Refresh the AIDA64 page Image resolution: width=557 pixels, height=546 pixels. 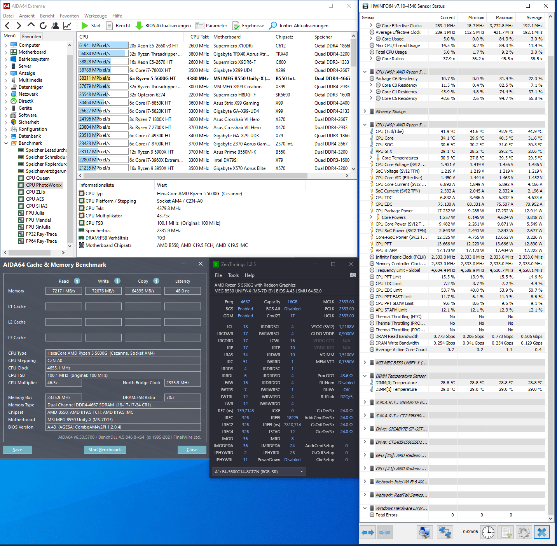click(x=43, y=26)
